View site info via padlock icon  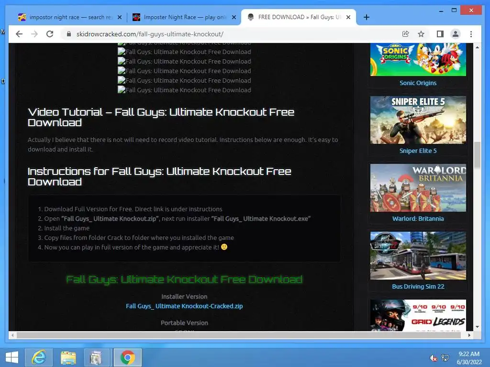point(69,34)
